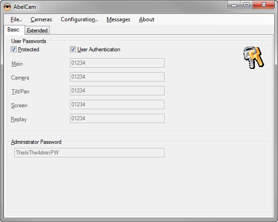Screen dimensions: 278x222
Task: Toggle the User Authentication checkbox
Action: coord(73,49)
